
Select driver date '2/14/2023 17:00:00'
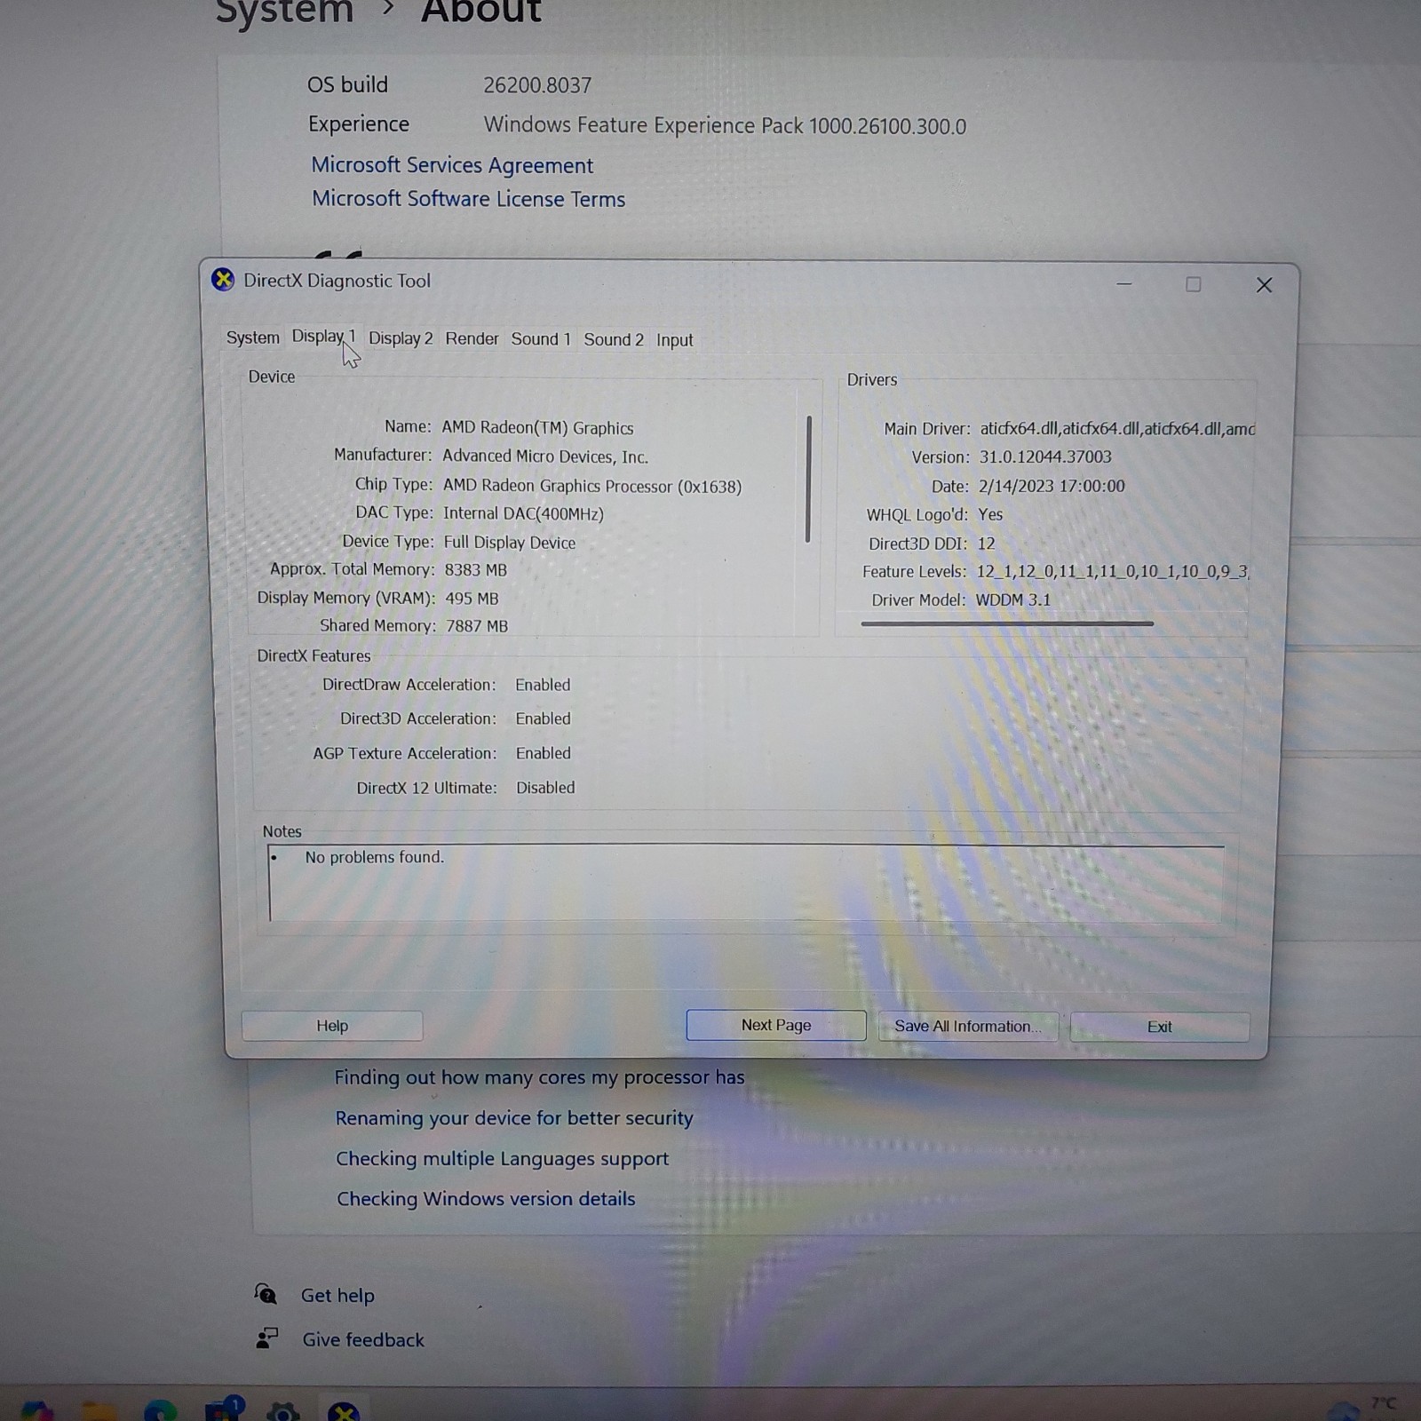(1052, 486)
